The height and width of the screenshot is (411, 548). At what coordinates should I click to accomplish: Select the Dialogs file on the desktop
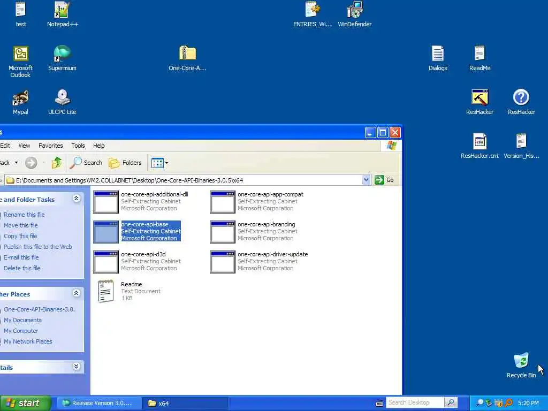[438, 58]
